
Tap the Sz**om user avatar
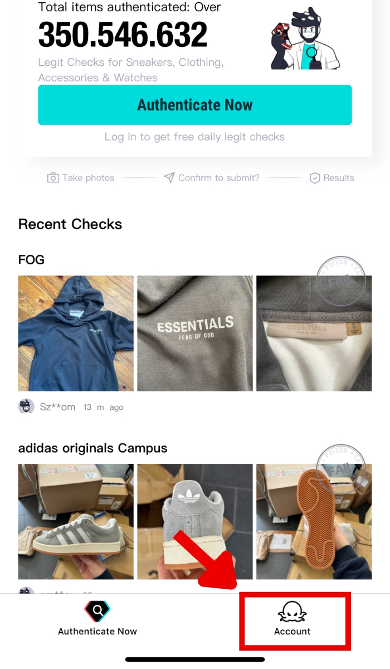[26, 406]
